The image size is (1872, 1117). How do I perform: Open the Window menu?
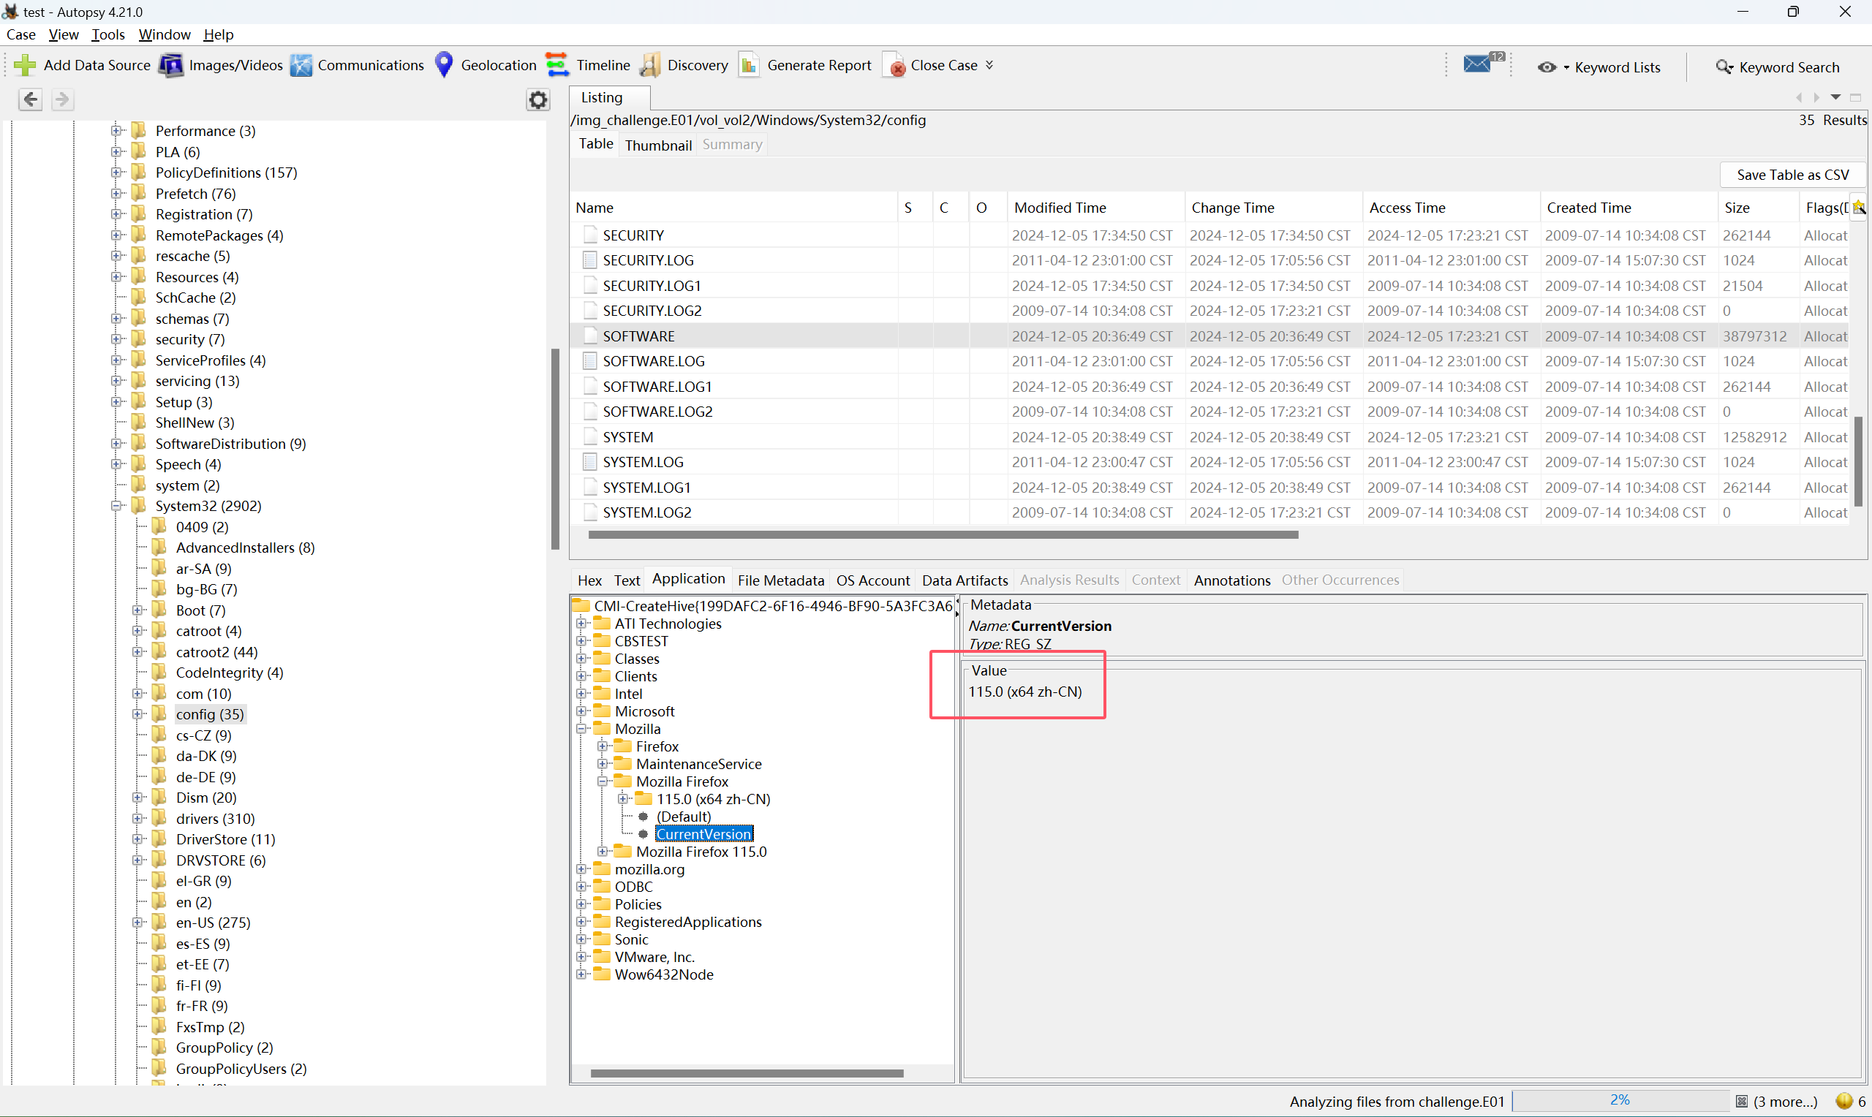(164, 34)
